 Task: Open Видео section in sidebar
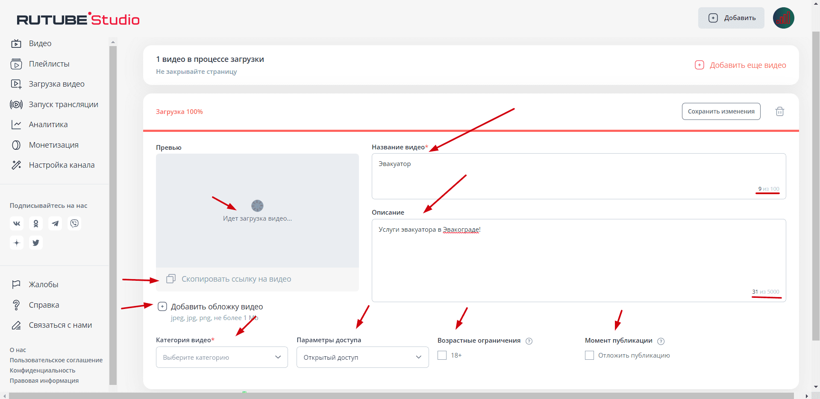pos(40,44)
